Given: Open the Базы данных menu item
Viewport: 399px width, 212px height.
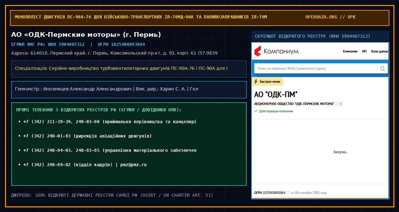Looking at the screenshot, I should pyautogui.click(x=380, y=51).
